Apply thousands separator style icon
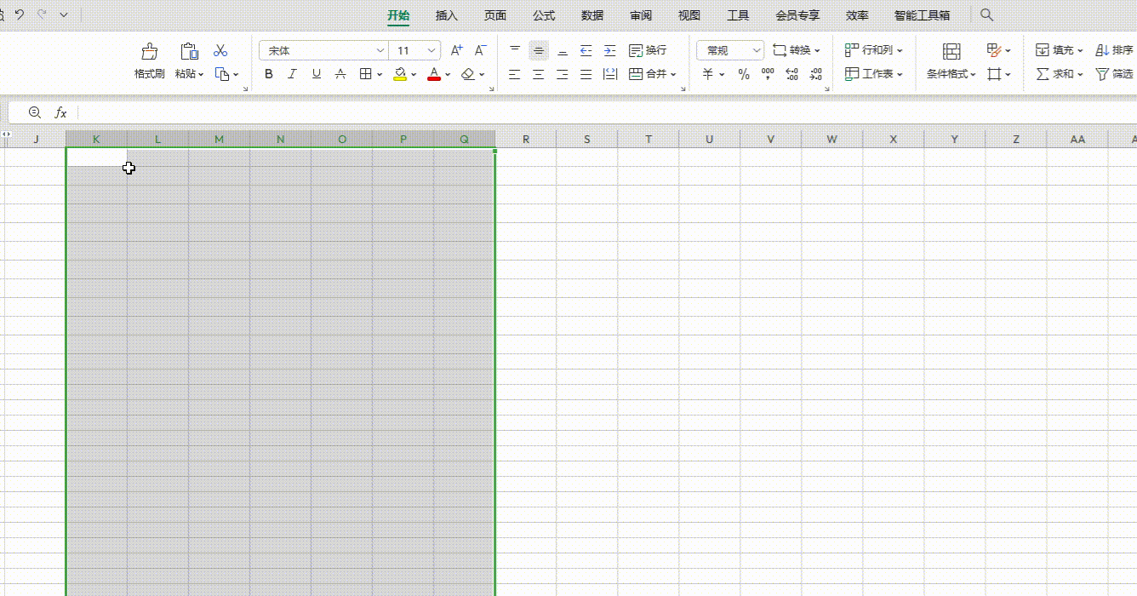 (768, 74)
